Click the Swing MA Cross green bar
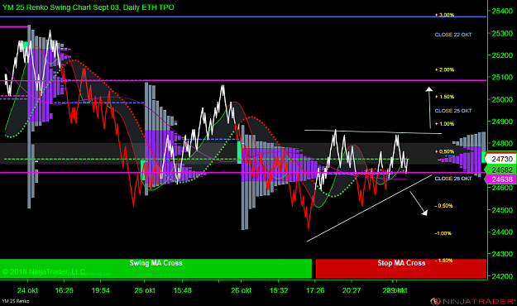The width and height of the screenshot is (517, 306). pos(156,269)
